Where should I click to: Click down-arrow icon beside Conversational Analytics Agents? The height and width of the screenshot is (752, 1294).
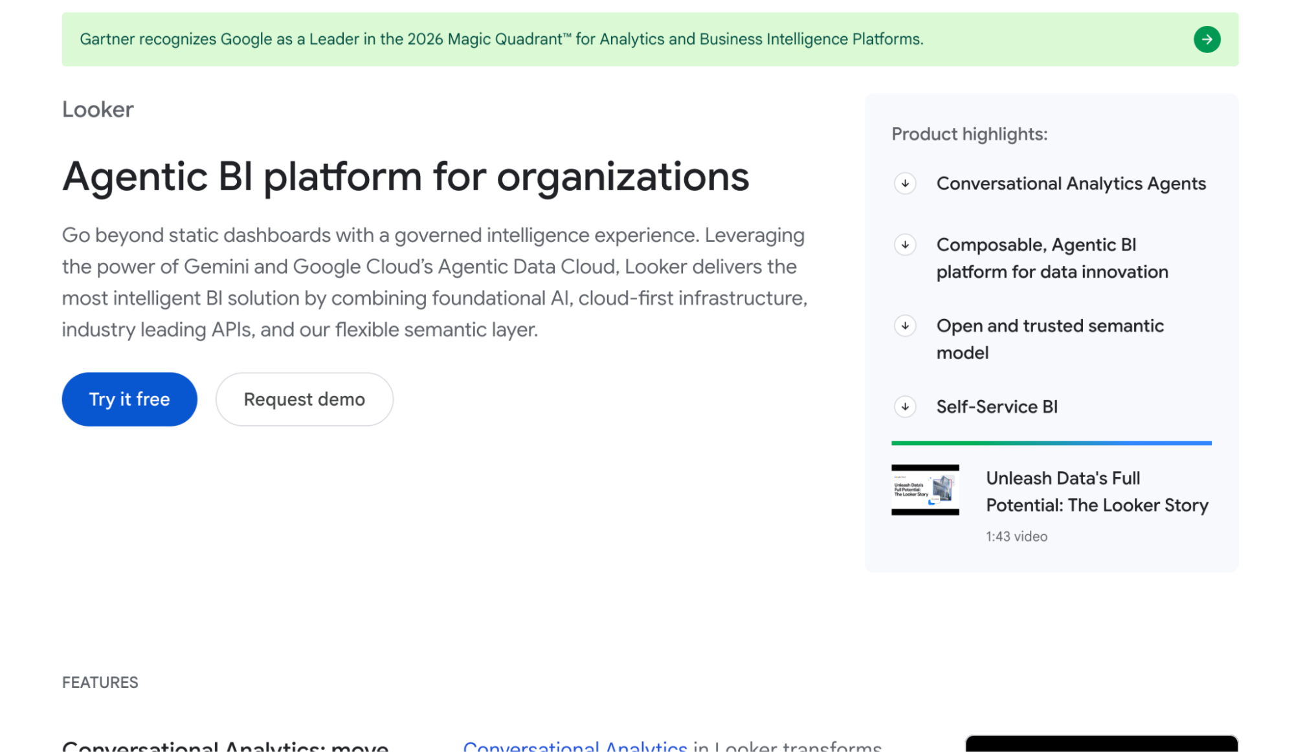click(x=905, y=184)
